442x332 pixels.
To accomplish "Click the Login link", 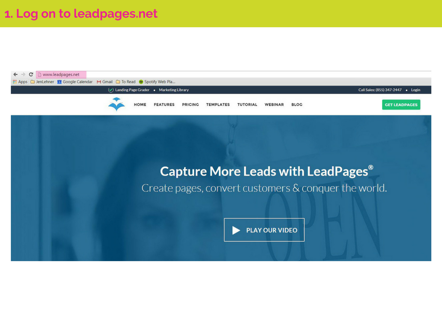I will (x=416, y=90).
